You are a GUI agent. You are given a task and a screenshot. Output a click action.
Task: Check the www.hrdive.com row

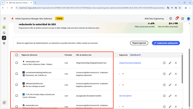click(17, 106)
